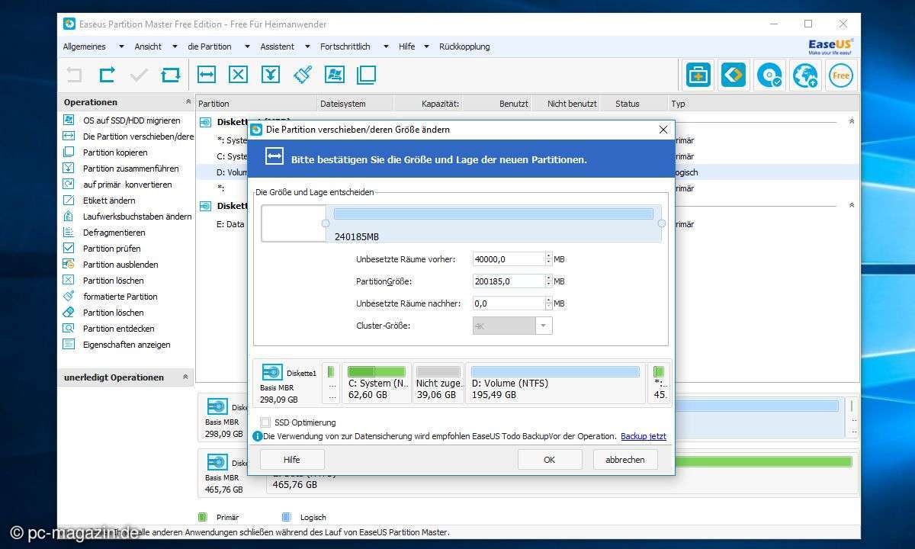Image resolution: width=915 pixels, height=549 pixels.
Task: Click the 240185MB partition bar
Action: 493,223
